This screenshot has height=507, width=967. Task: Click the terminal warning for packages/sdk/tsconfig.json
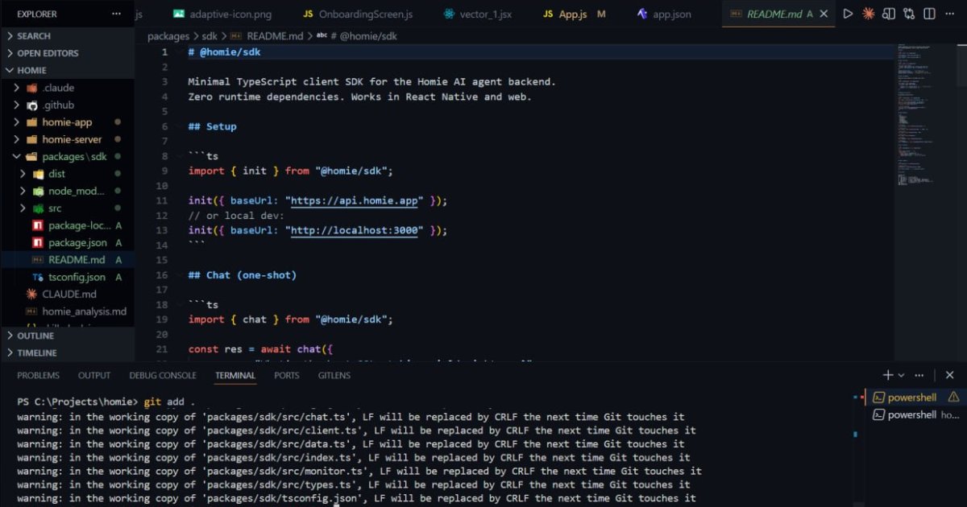coord(356,499)
